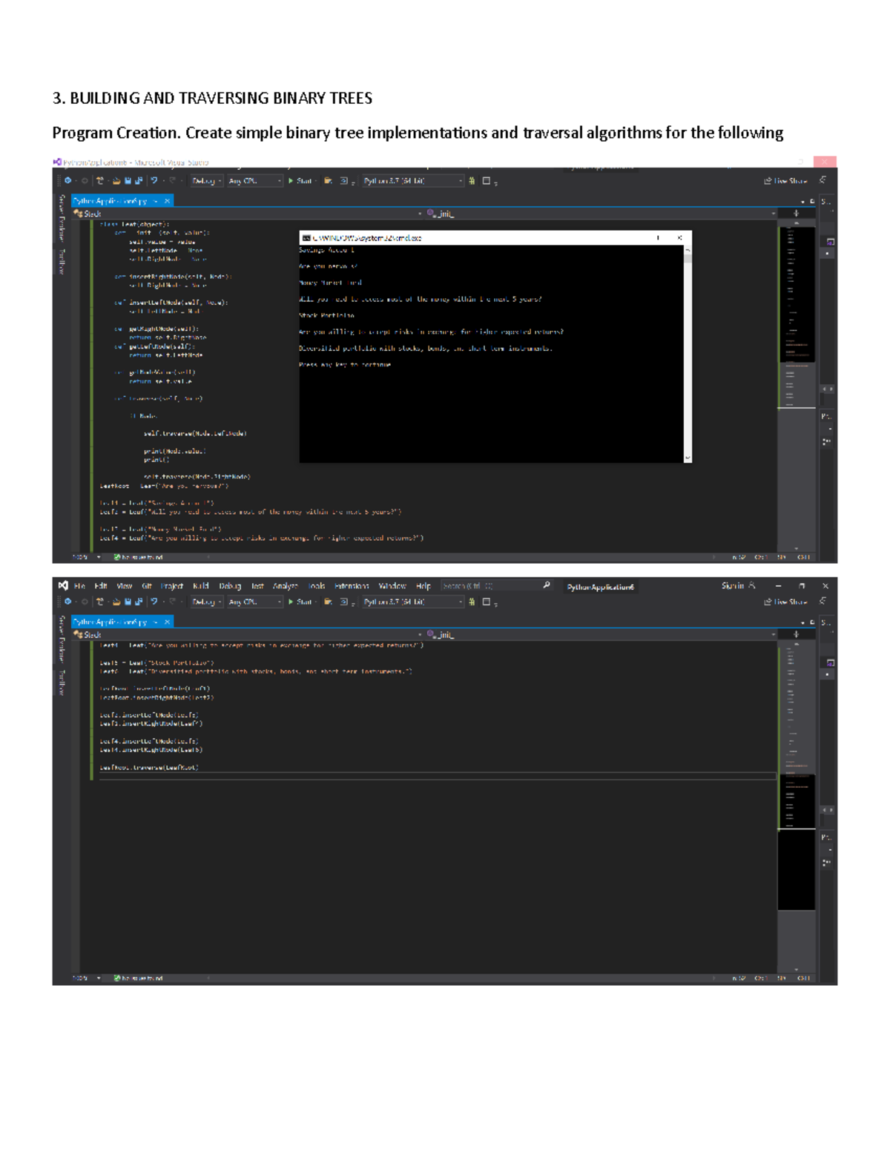Click the Search (Ctrl+Q) box in title bar
Image resolution: width=890 pixels, height=1152 pixels.
coord(489,585)
